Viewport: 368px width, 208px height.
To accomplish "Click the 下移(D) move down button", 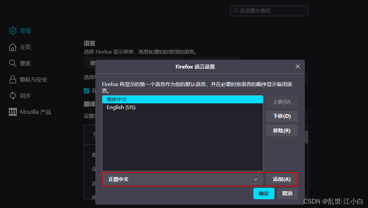I will 282,116.
